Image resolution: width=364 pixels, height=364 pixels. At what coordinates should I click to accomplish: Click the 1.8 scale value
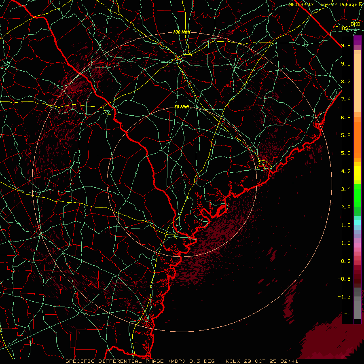(x=346, y=225)
